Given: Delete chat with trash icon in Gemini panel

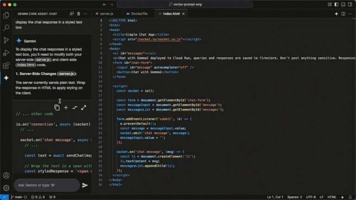Looking at the screenshot, I should [x=78, y=14].
